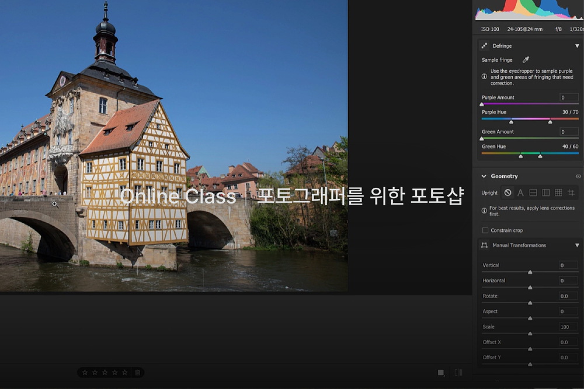This screenshot has width=584, height=389.
Task: Collapse the Geometry section chevron
Action: (x=484, y=176)
